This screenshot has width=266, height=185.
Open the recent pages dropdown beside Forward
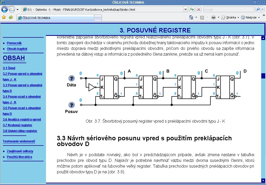tap(17, 10)
